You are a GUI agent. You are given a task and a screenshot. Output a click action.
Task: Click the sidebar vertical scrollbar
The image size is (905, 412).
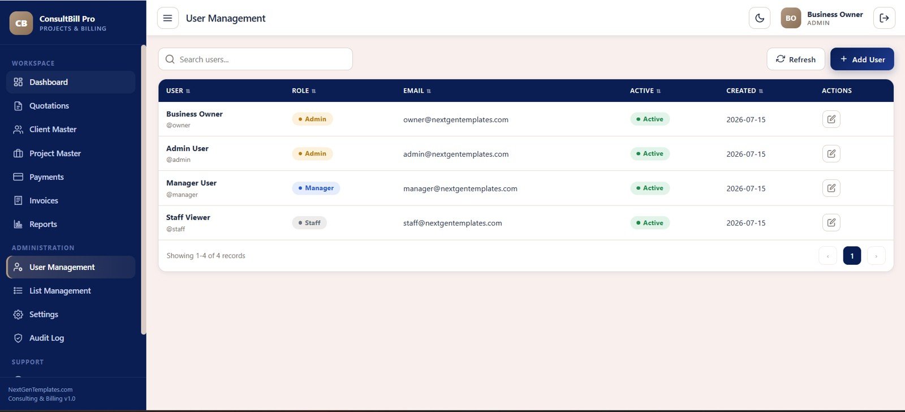pyautogui.click(x=144, y=190)
